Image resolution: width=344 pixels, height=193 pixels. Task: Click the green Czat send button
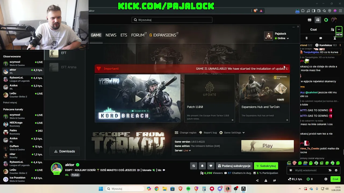[335, 179]
